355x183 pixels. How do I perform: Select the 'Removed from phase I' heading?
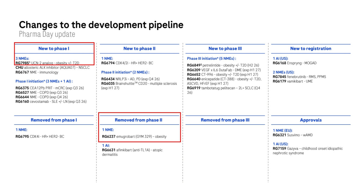click(54, 120)
